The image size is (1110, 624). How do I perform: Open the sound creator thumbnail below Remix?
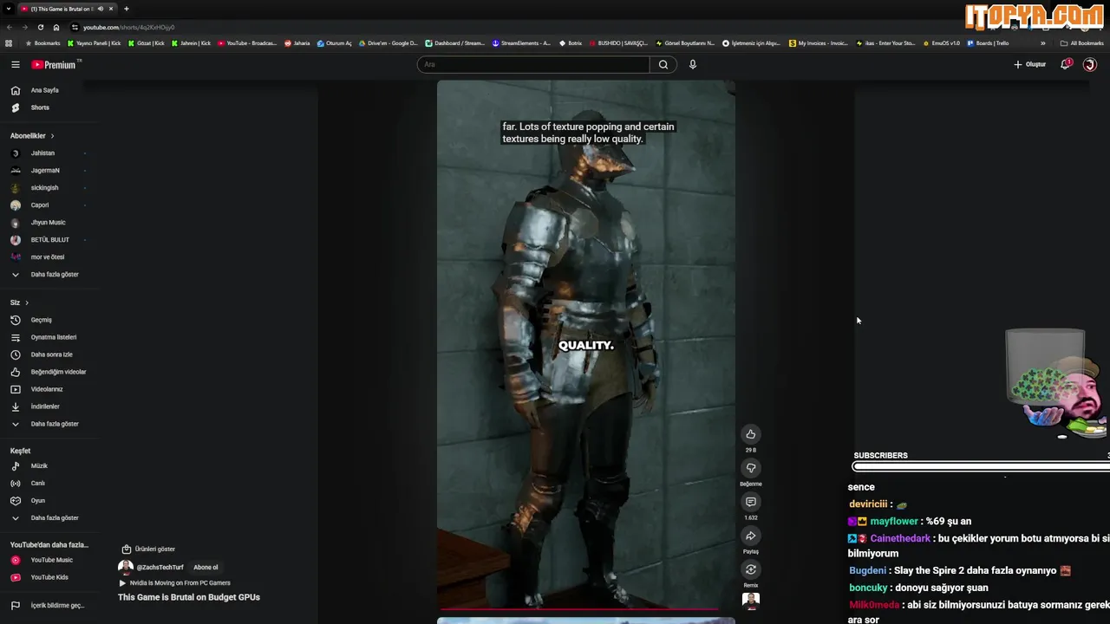(x=751, y=600)
